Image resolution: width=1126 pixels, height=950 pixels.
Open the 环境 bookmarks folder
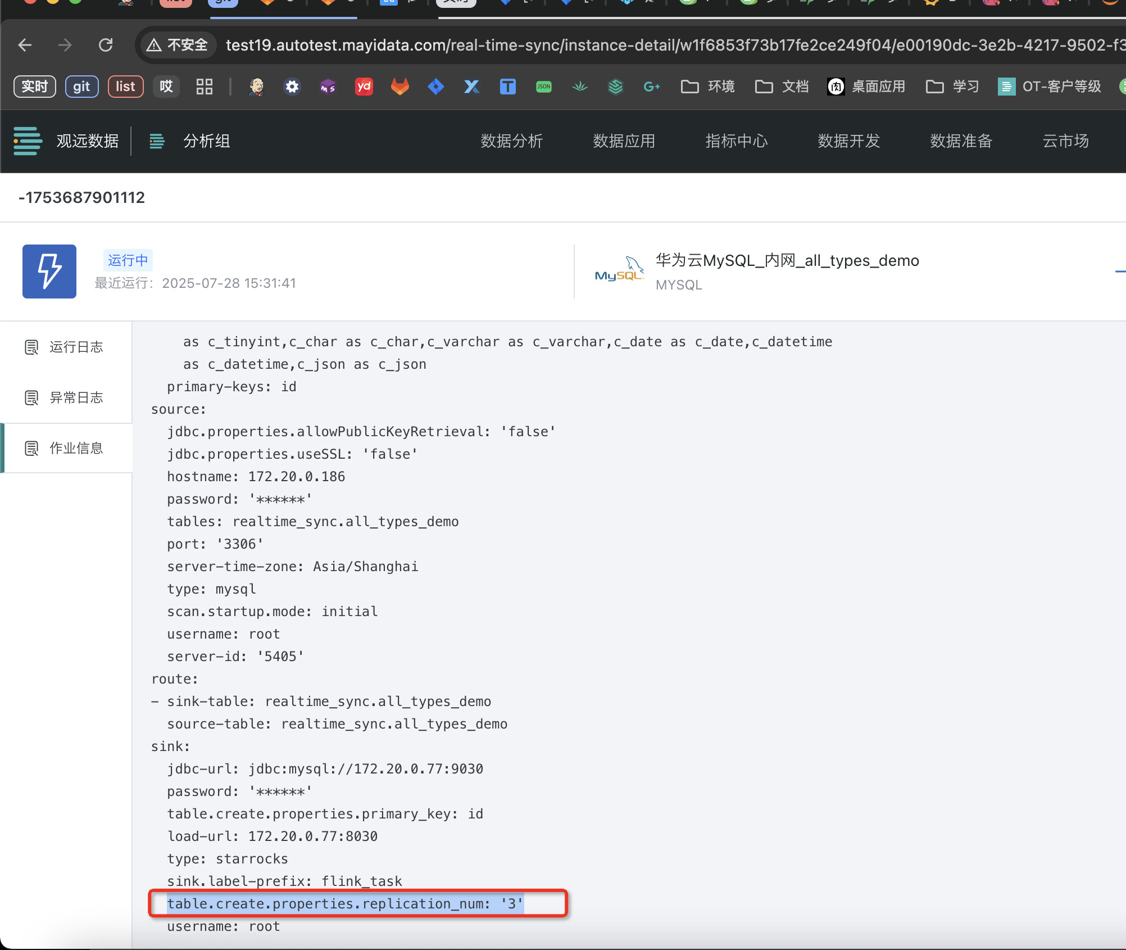(x=708, y=87)
